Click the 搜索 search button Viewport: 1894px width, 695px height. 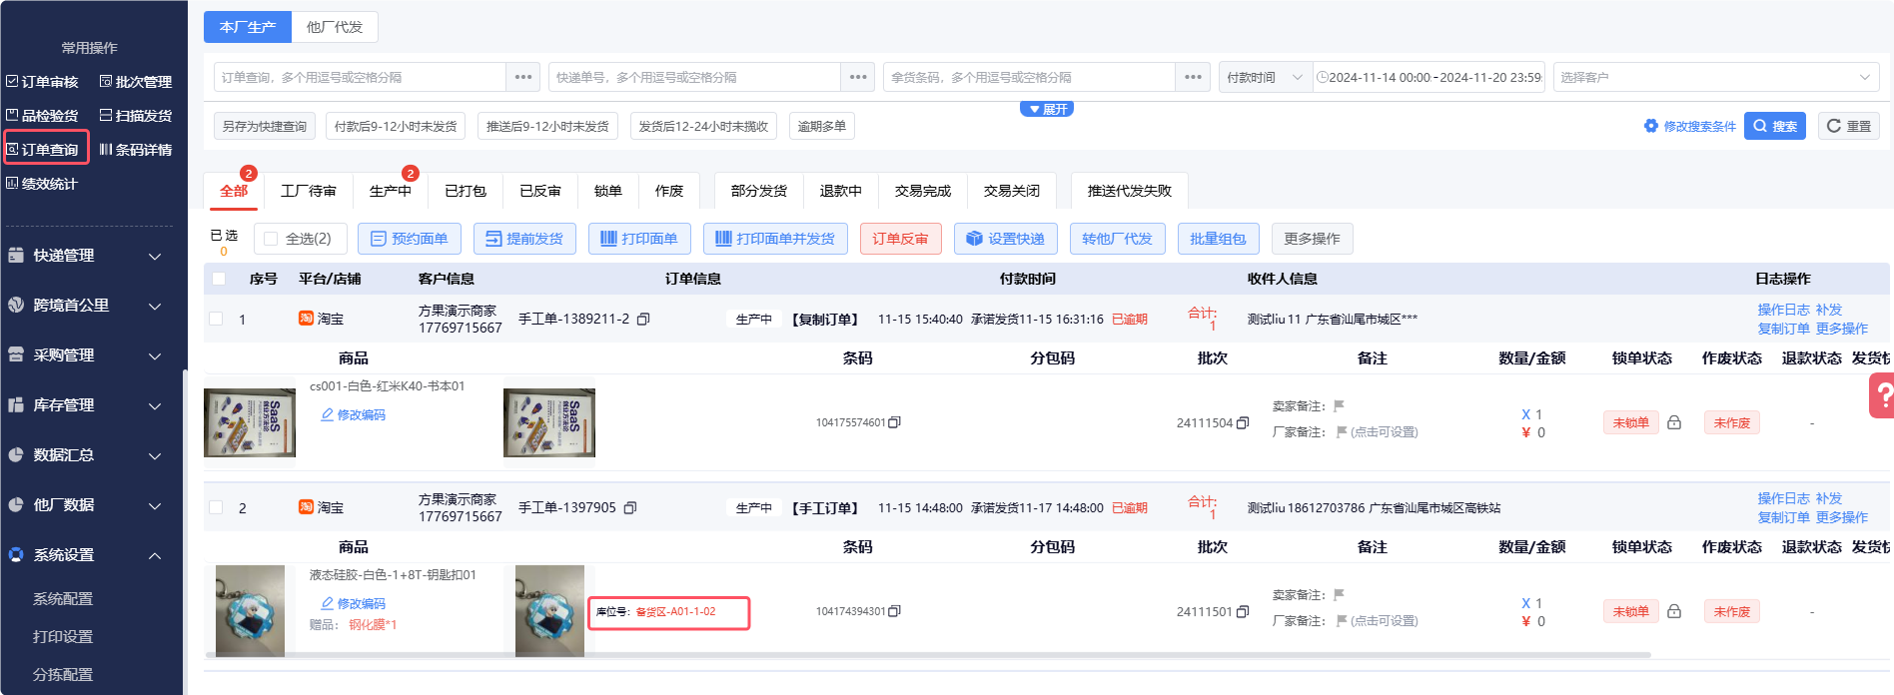[x=1775, y=126]
